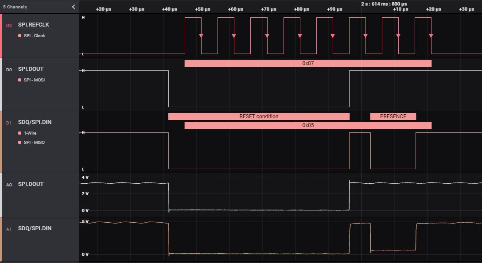This screenshot has width=482, height=263.
Task: Click the first falling-edge arrow on the clock
Action: (201, 36)
